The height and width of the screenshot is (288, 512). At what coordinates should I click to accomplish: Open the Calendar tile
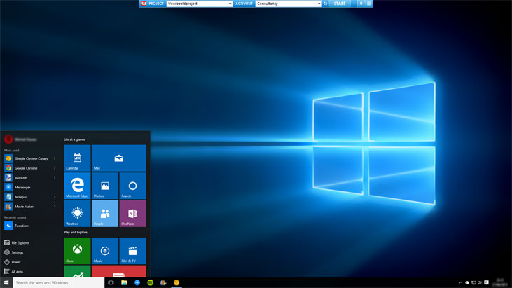coord(77,158)
